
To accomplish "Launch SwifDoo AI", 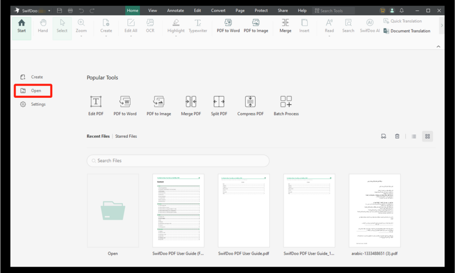I will tap(369, 26).
